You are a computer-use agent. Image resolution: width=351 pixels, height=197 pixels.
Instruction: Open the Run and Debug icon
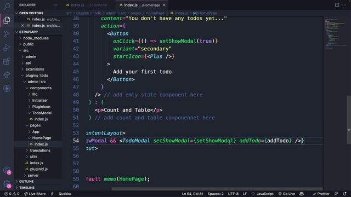7,48
